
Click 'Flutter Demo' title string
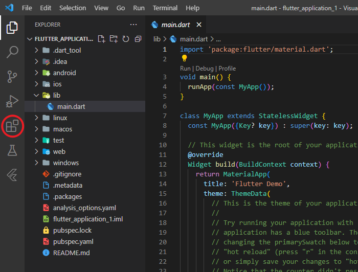click(259, 184)
